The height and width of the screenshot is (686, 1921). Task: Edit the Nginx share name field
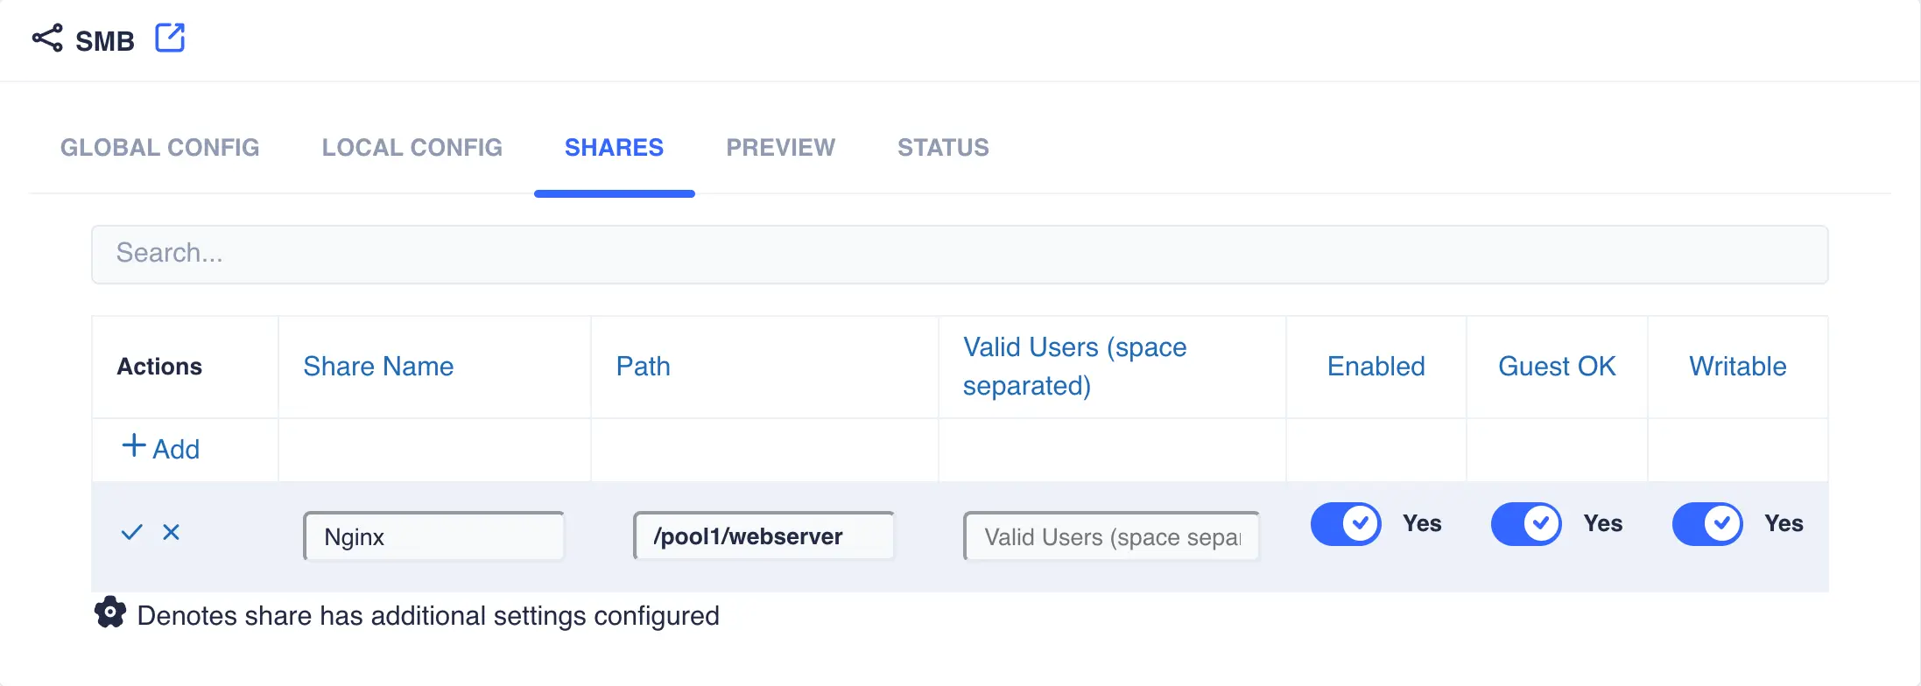[433, 536]
